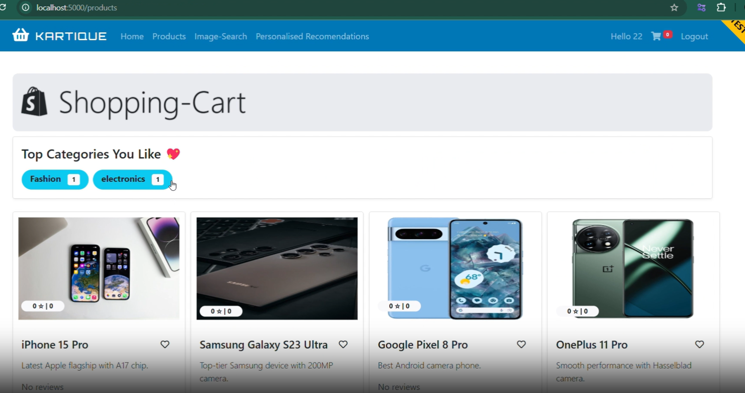The width and height of the screenshot is (745, 393).
Task: Click 'Smooth performance with Hasselblad' description
Action: pyautogui.click(x=624, y=365)
